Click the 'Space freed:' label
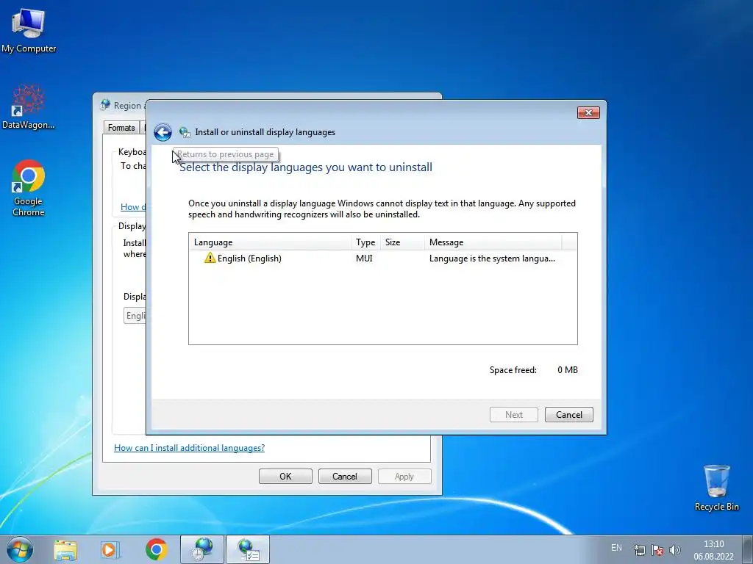Screen dimensions: 753x564 tap(513, 370)
